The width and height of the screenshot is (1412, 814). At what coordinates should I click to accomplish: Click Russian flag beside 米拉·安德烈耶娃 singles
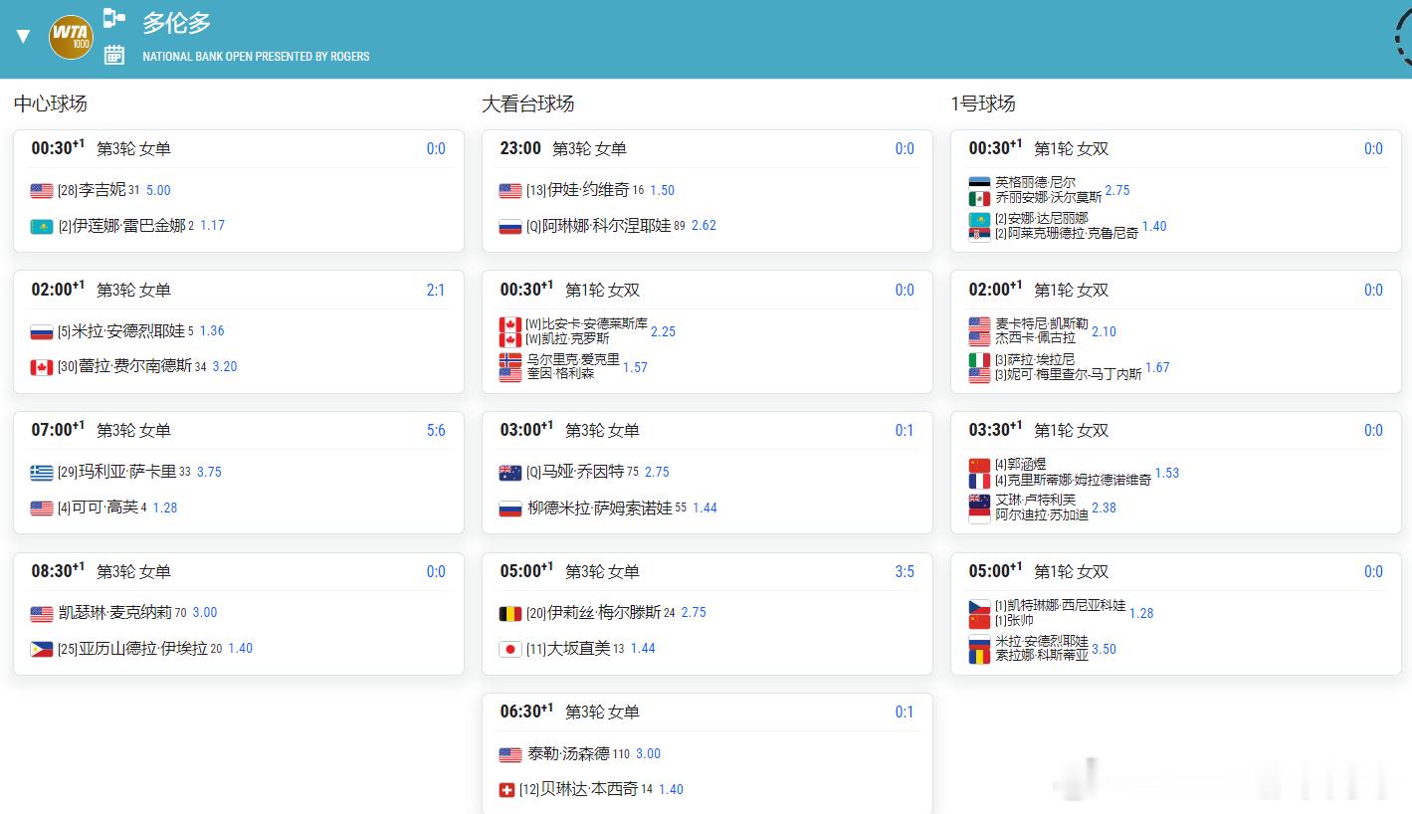coord(42,332)
